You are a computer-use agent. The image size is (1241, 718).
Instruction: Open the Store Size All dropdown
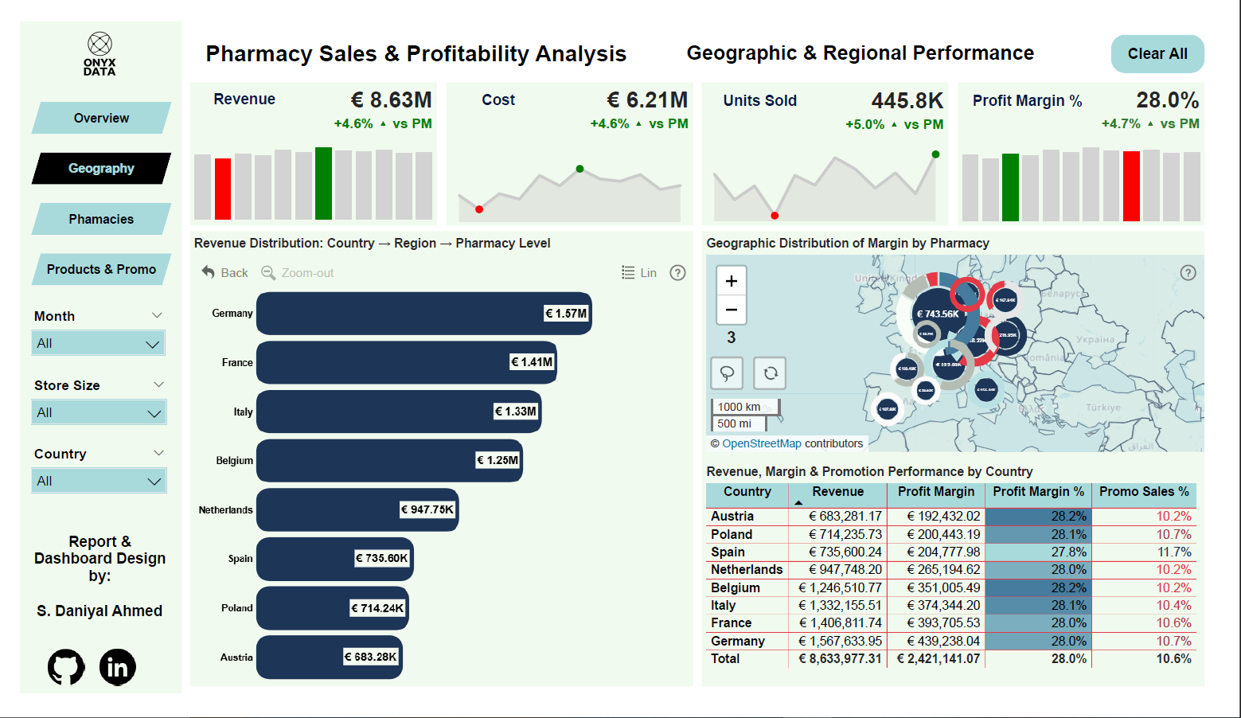pos(99,412)
